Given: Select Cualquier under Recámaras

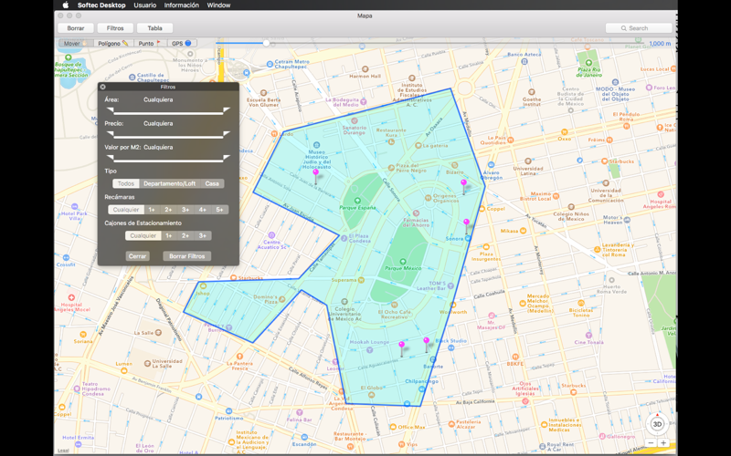Looking at the screenshot, I should click(x=126, y=210).
